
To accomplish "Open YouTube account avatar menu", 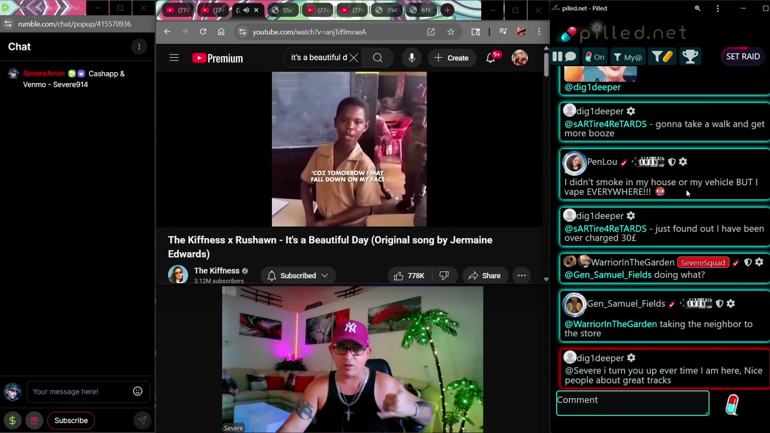I will [520, 58].
